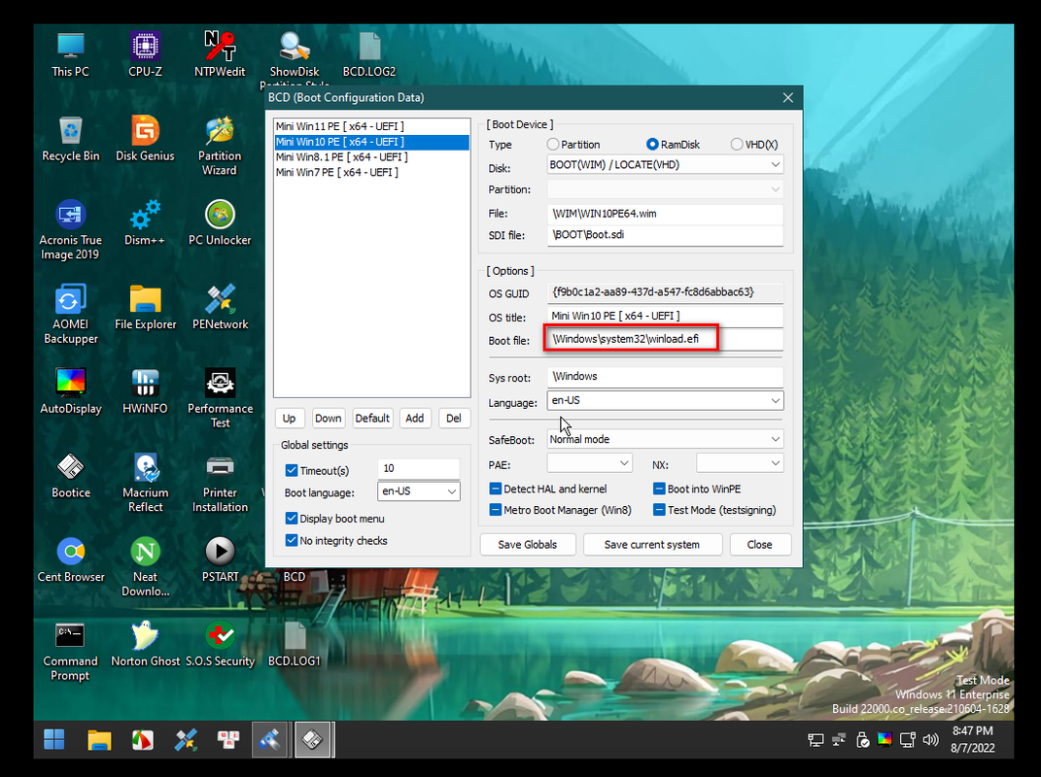The width and height of the screenshot is (1041, 777).
Task: Open the Neat Download icon
Action: point(145,566)
